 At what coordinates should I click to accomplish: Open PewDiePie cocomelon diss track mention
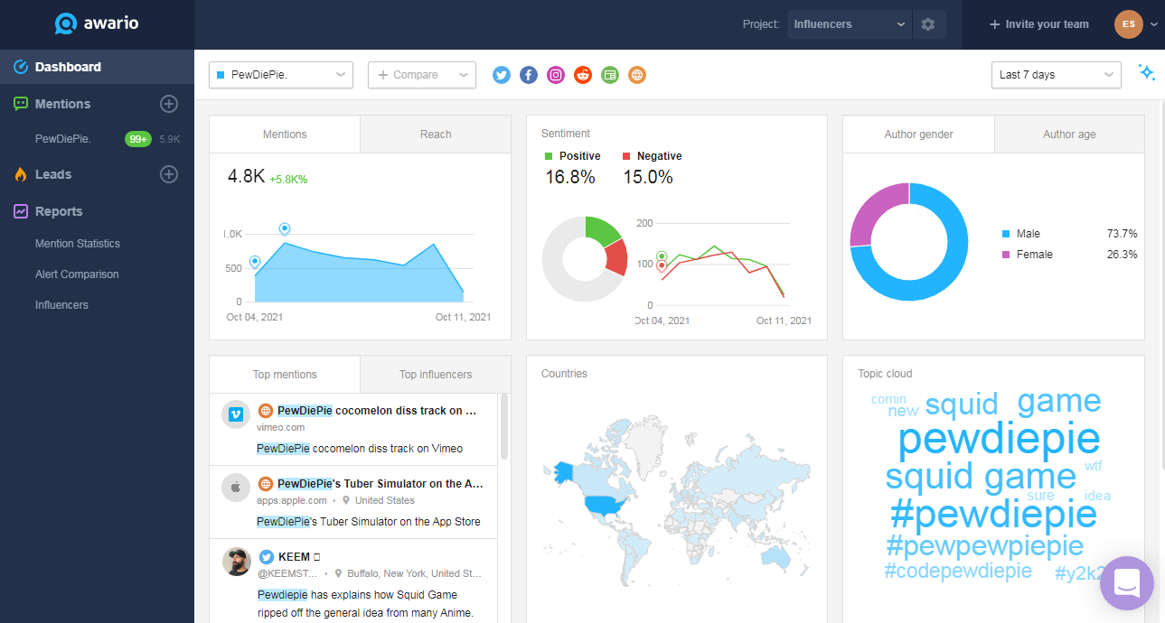[377, 411]
